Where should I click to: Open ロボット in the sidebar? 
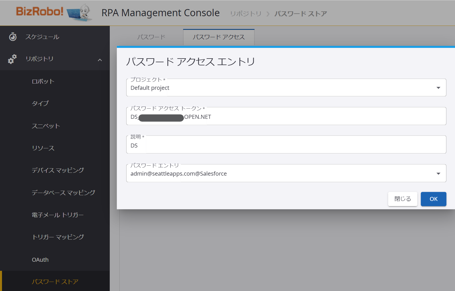pos(43,81)
